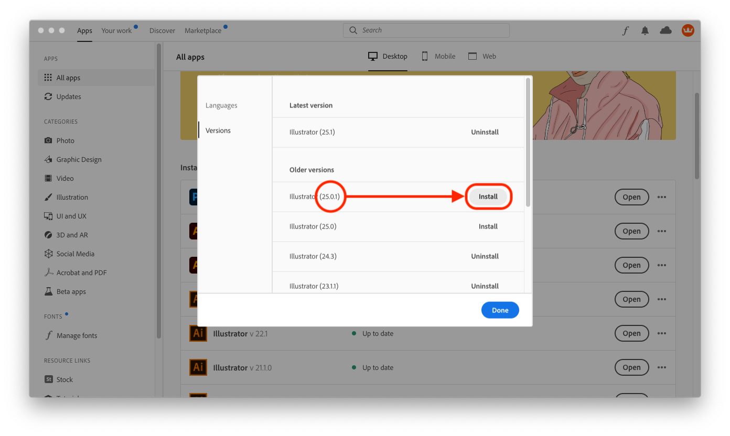This screenshot has height=436, width=730.
Task: Open the orange account profile avatar
Action: [688, 30]
